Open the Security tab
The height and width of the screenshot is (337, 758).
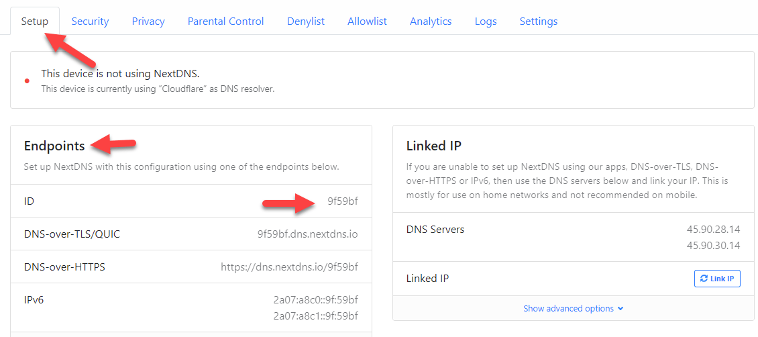point(90,21)
